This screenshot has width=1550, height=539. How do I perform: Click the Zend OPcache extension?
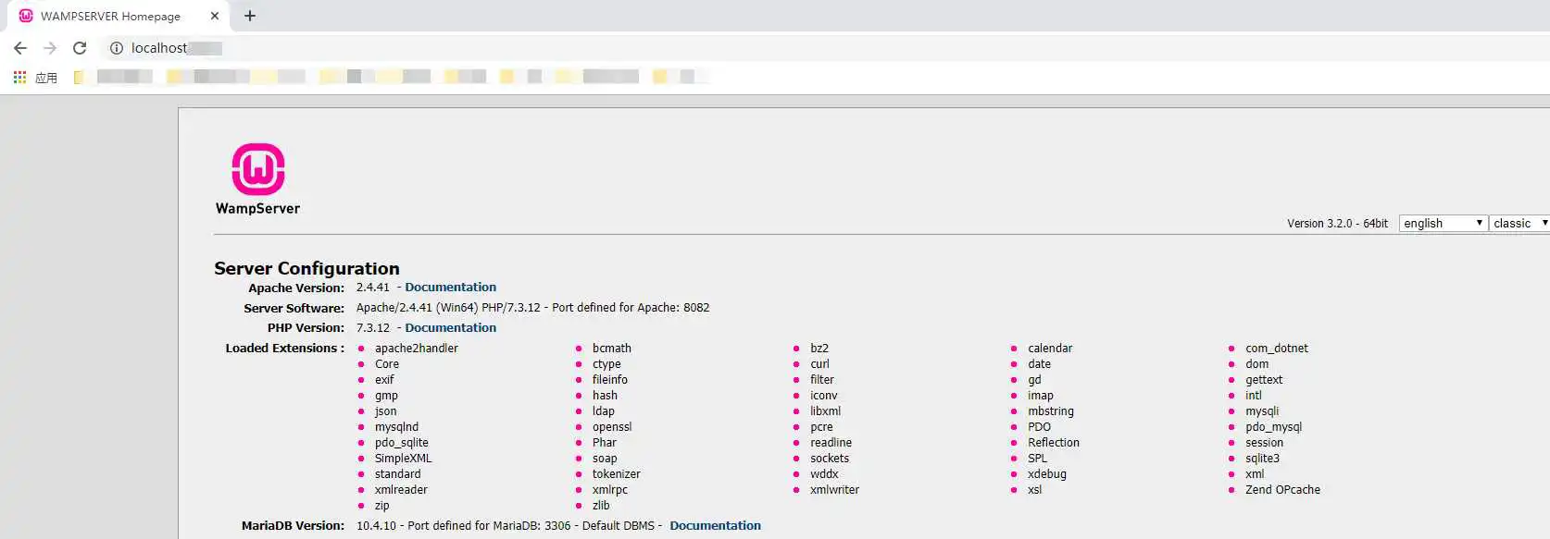coord(1282,490)
